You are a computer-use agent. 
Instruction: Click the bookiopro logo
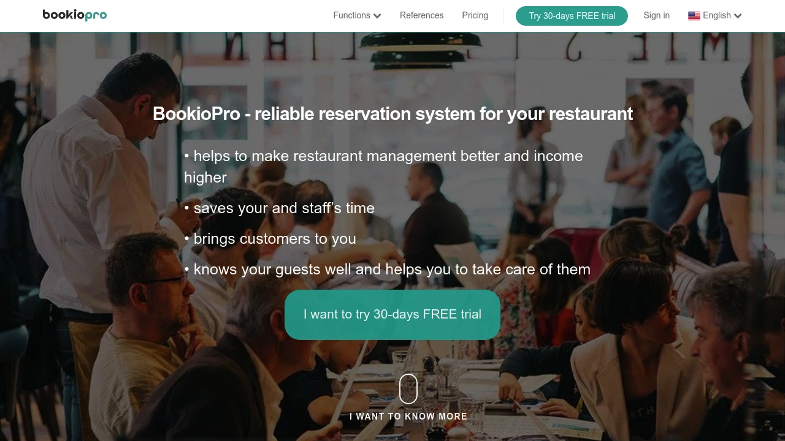pos(75,15)
